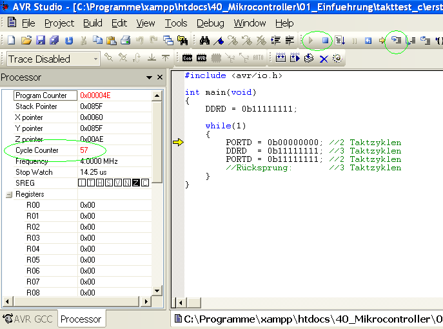Open the Edit menu
Image resolution: width=443 pixels, height=329 pixels.
119,23
